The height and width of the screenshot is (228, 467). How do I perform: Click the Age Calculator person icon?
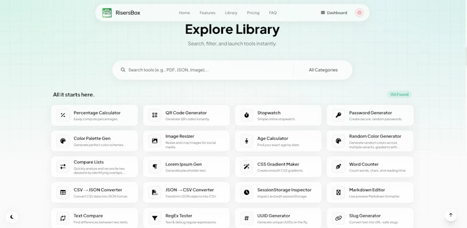246,141
